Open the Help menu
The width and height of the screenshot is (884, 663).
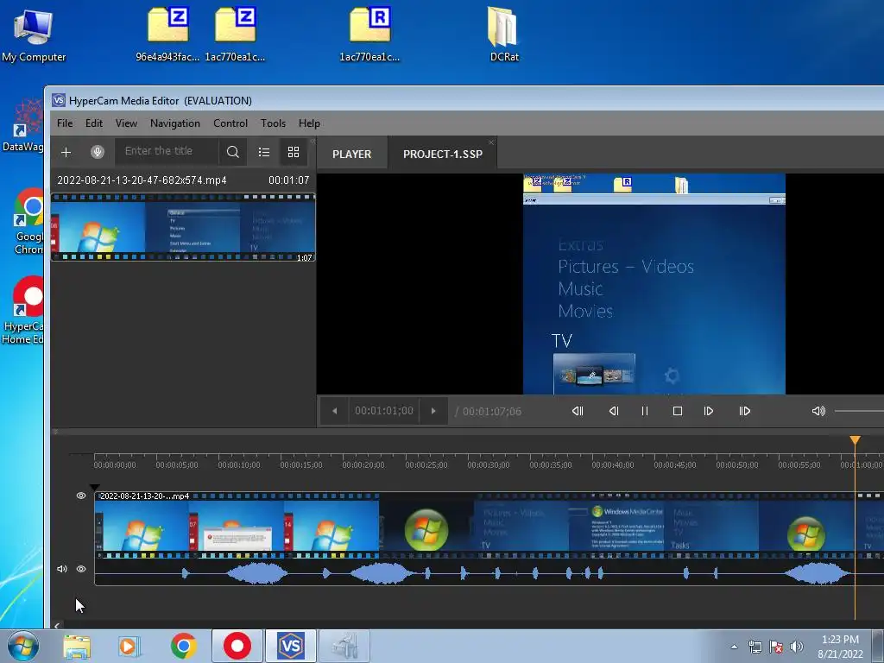tap(309, 123)
